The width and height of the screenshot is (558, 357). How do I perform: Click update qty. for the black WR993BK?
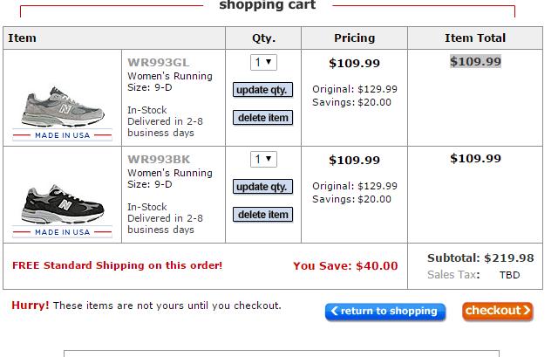262,187
